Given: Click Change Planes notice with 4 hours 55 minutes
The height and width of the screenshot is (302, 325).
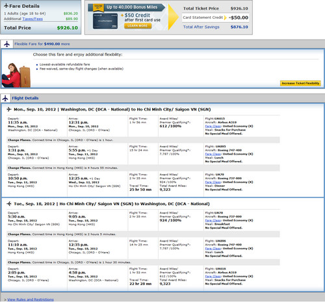Looking at the screenshot, I should (143, 168).
